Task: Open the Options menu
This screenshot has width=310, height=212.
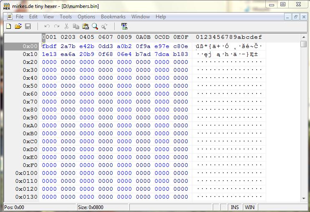Action: [86, 17]
